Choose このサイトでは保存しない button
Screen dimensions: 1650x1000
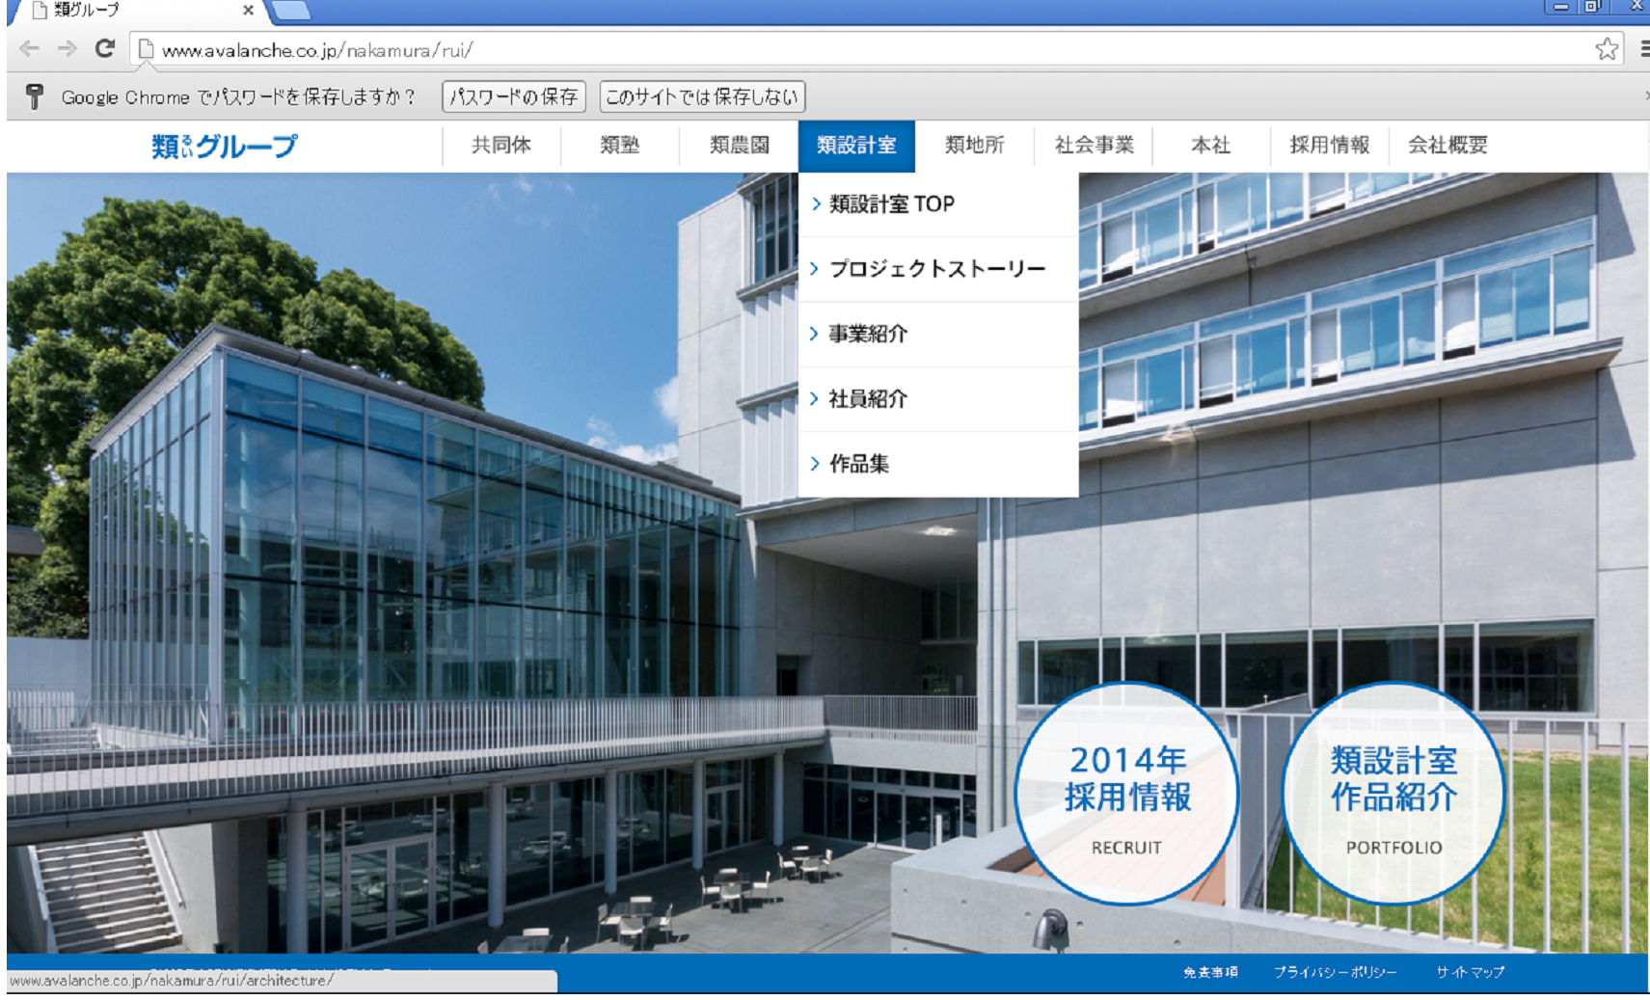(701, 96)
